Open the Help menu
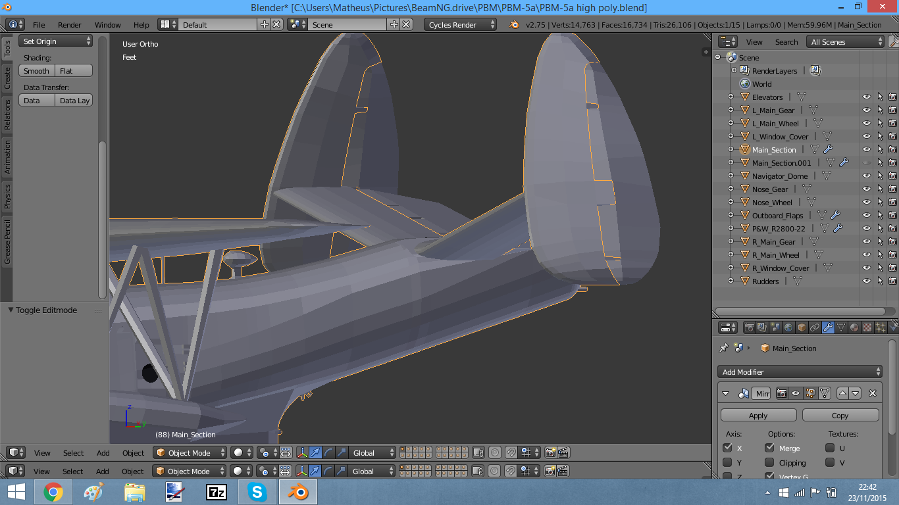This screenshot has width=899, height=505. [x=141, y=24]
